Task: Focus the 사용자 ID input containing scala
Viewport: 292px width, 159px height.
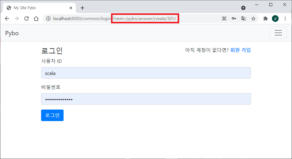Action: [x=146, y=73]
